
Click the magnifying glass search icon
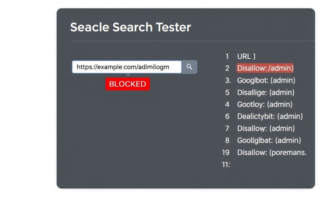pyautogui.click(x=189, y=67)
